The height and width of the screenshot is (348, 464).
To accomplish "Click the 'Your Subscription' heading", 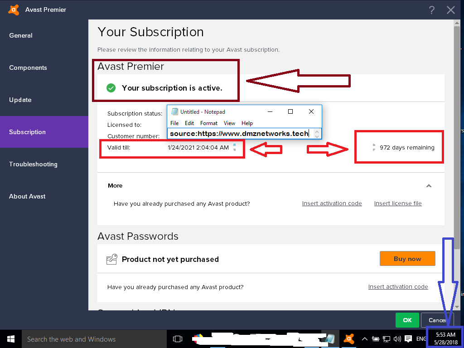I will [150, 32].
